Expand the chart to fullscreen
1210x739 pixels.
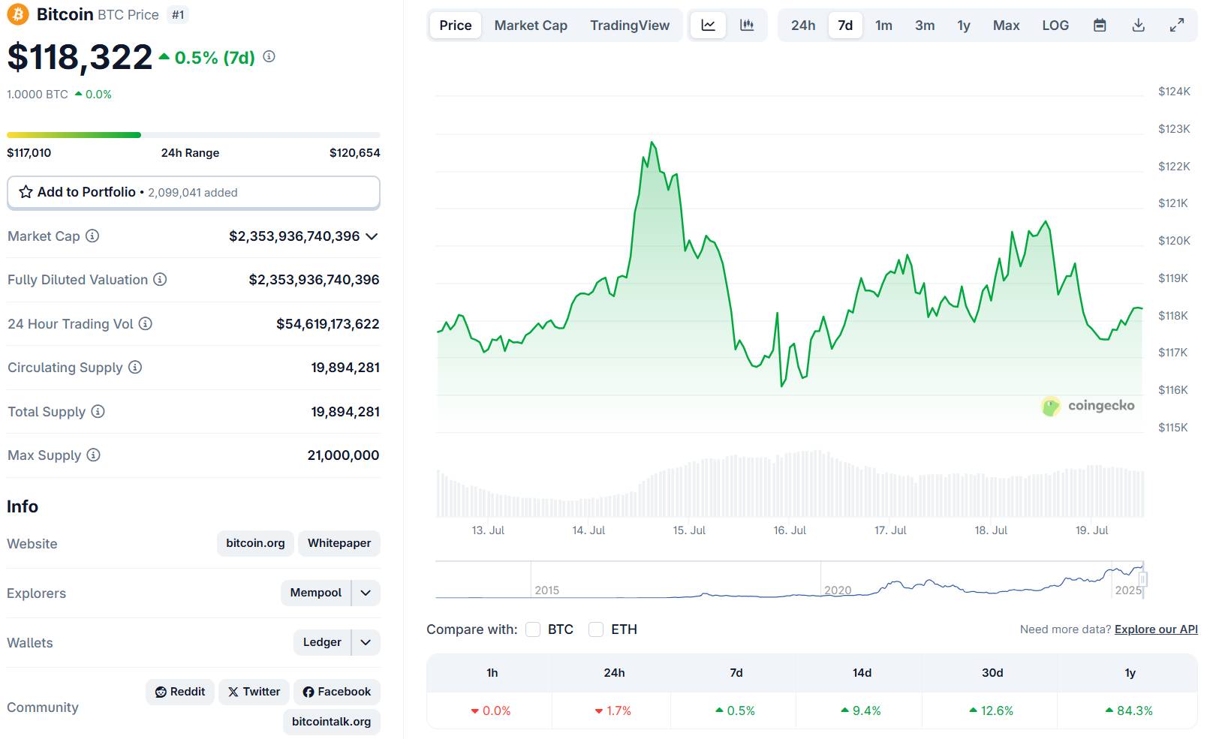(x=1177, y=26)
